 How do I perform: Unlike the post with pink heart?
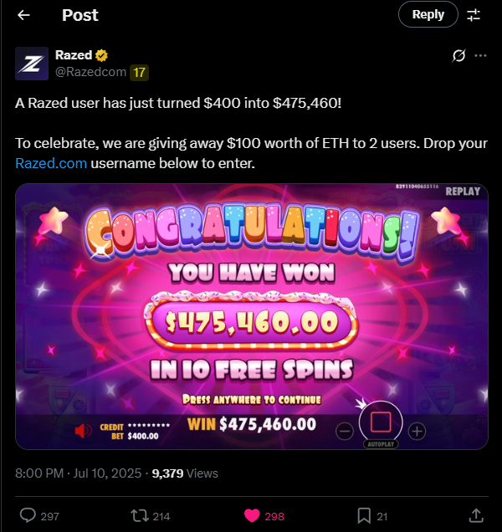[252, 516]
